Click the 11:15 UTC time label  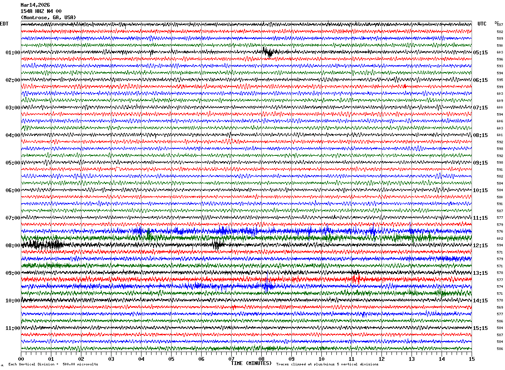480,218
